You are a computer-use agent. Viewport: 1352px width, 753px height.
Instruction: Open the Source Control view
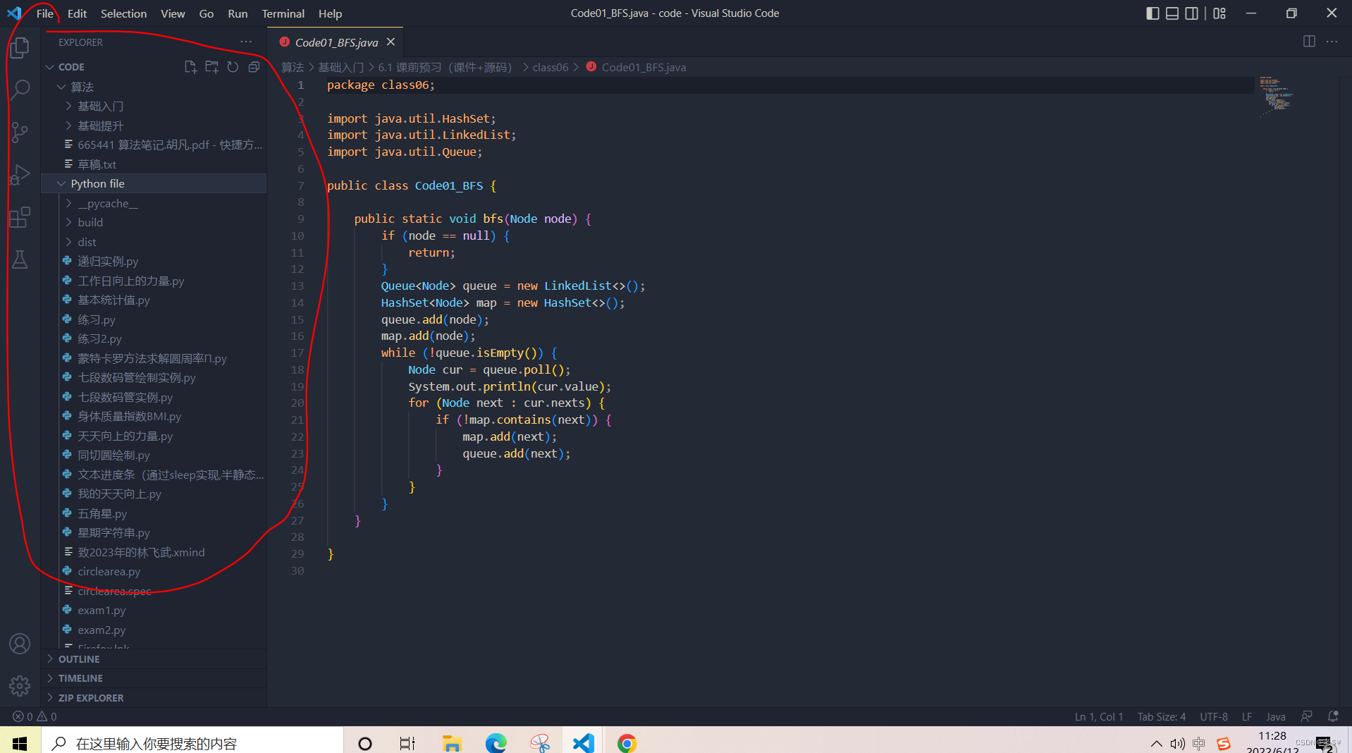[x=20, y=132]
